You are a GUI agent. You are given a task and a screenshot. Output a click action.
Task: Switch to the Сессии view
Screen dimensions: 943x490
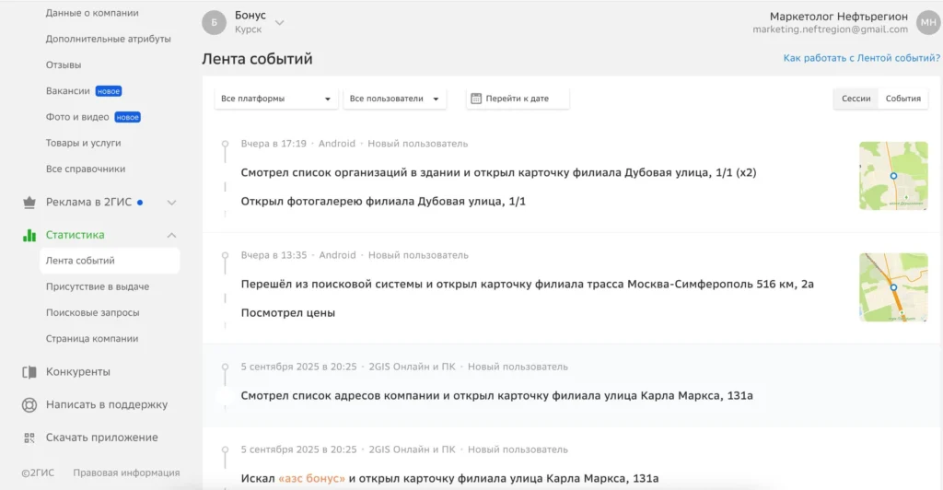(x=856, y=99)
